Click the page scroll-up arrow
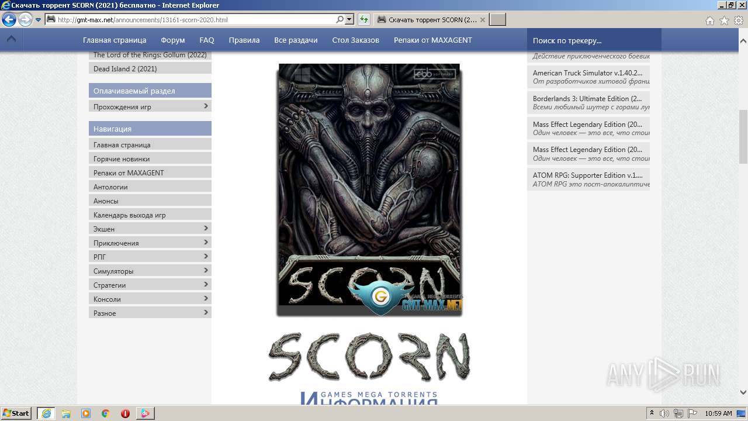The image size is (748, 421). pyautogui.click(x=743, y=42)
